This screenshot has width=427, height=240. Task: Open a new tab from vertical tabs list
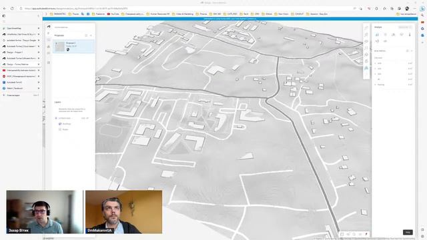[x=21, y=95]
